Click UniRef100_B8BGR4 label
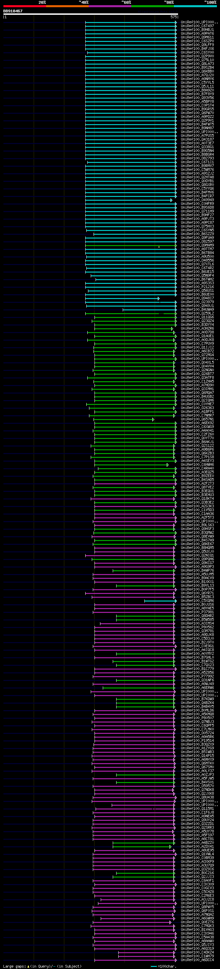Image resolution: width=220 pixels, height=969 pixels. point(197,155)
